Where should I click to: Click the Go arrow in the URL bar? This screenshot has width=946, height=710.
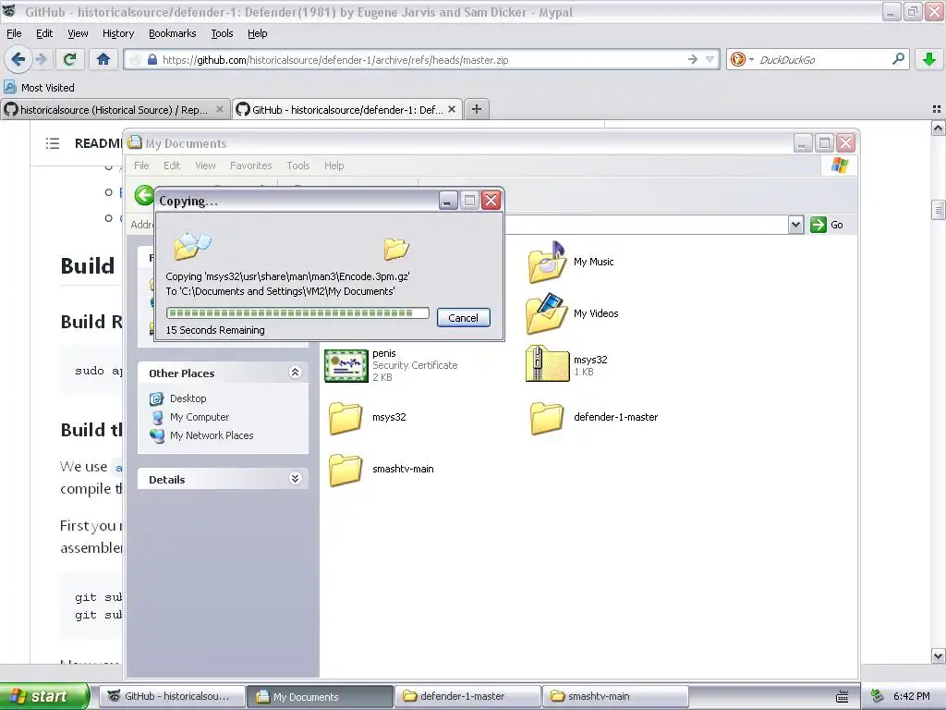tap(693, 59)
